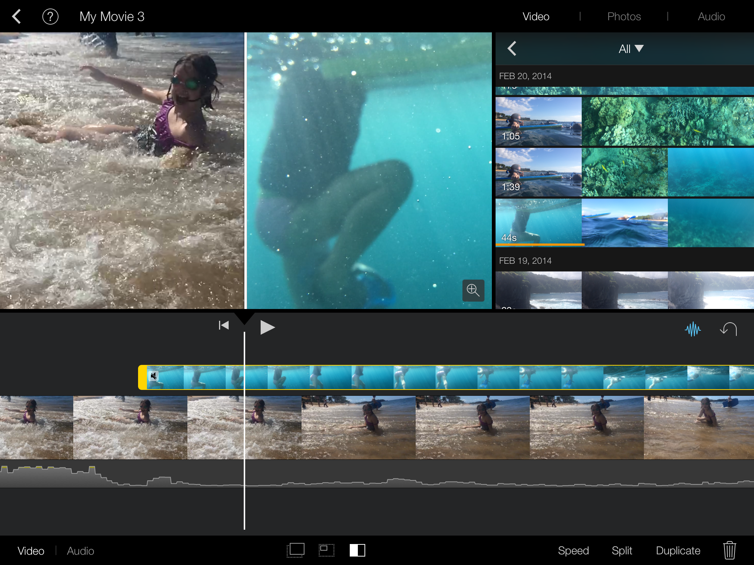Switch to the Photos tab
This screenshot has width=754, height=565.
point(624,17)
